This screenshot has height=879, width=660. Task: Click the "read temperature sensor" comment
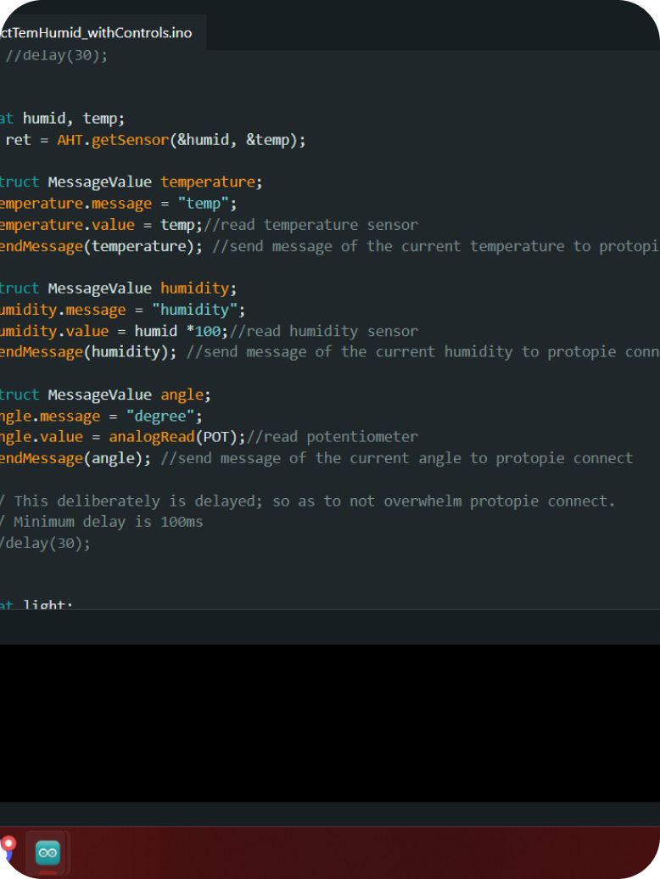tap(319, 225)
